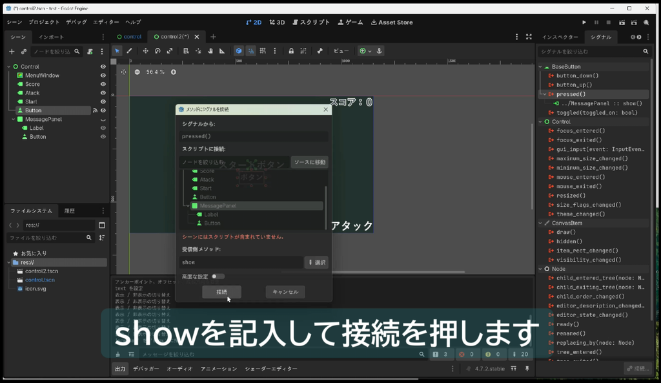Click the 接続 button in dialog
Screen dimensions: 661x383
pos(222,292)
